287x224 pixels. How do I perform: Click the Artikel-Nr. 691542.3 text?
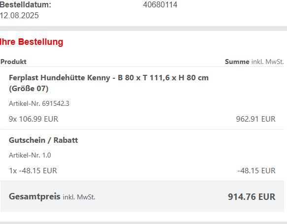click(x=39, y=103)
